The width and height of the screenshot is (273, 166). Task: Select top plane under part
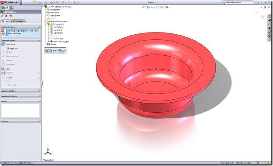[x=58, y=30]
